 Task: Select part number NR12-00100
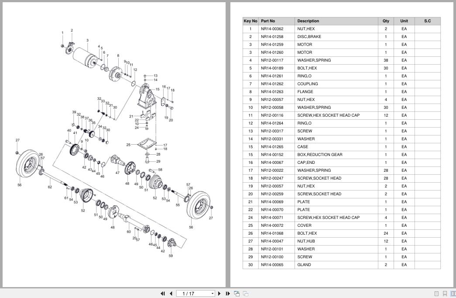[272, 257]
